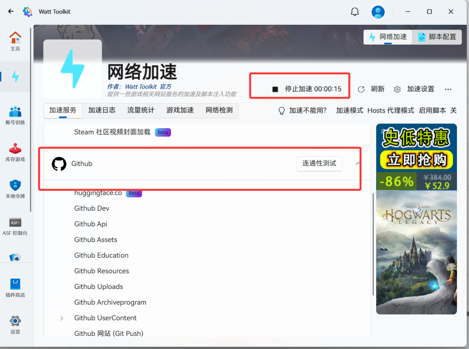
Task: Select the Github Api entry
Action: point(91,224)
